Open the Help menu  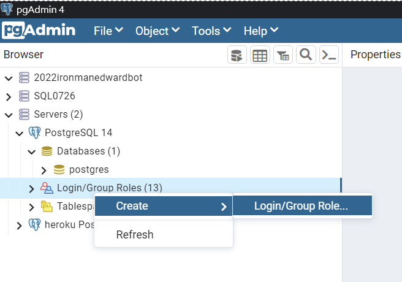pos(260,31)
